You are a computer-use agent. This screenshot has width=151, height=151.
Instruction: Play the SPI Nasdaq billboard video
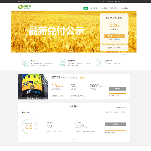pyautogui.click(x=32, y=87)
